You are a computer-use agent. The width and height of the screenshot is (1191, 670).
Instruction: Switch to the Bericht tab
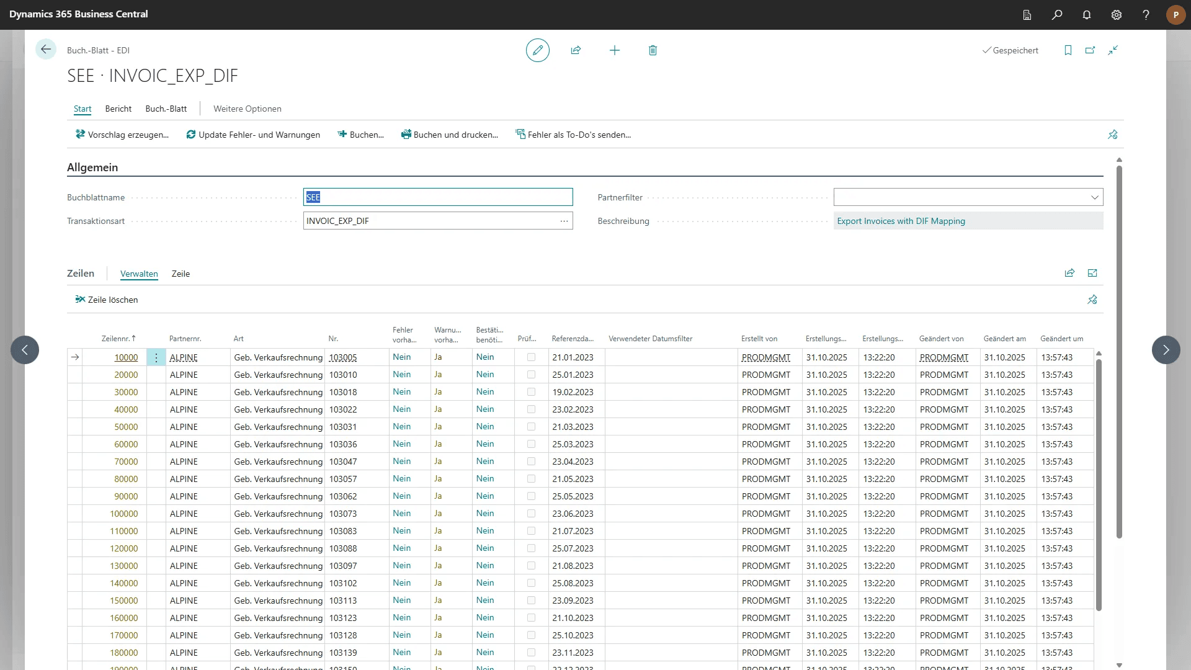(x=118, y=109)
